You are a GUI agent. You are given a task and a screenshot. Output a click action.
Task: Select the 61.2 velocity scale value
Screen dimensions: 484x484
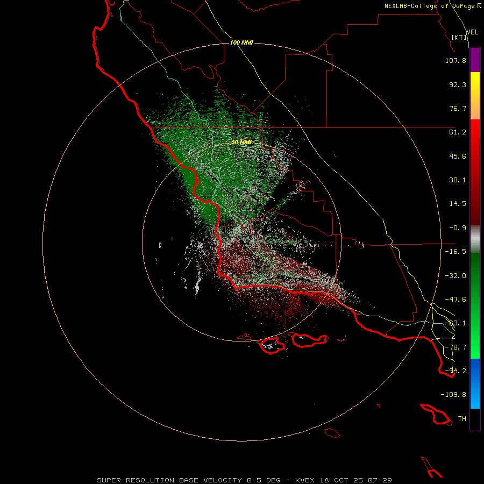[458, 132]
